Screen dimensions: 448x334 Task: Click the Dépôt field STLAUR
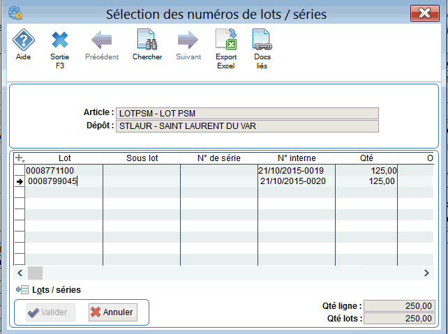[247, 126]
